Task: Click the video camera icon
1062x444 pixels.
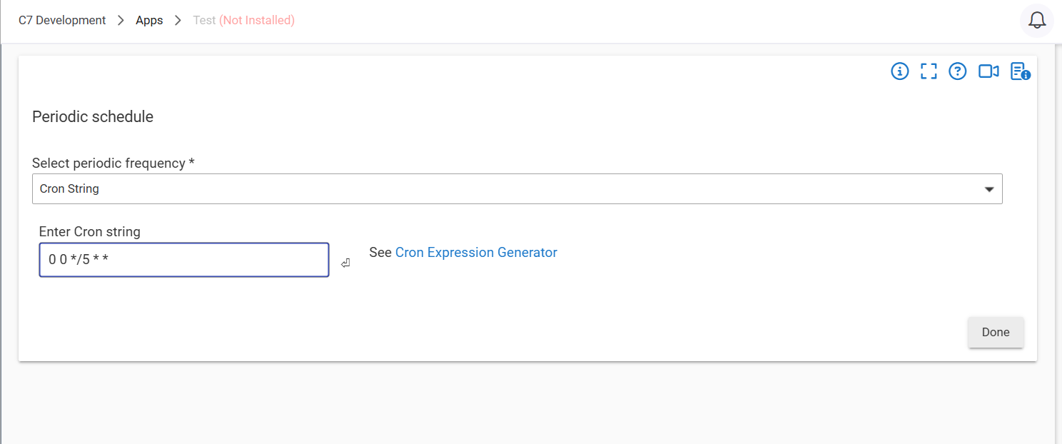Action: coord(988,71)
